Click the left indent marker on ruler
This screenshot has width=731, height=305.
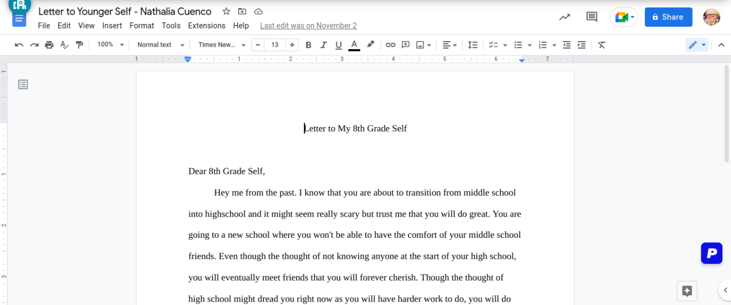(x=187, y=59)
